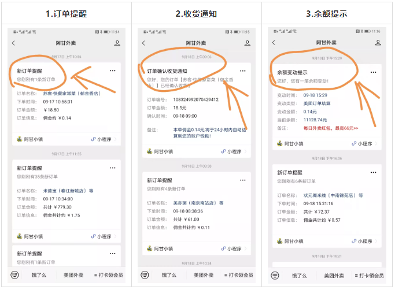The height and width of the screenshot is (290, 395).
Task: Tap the back arrow in the 余额提示 phone screen
Action: click(x=274, y=43)
